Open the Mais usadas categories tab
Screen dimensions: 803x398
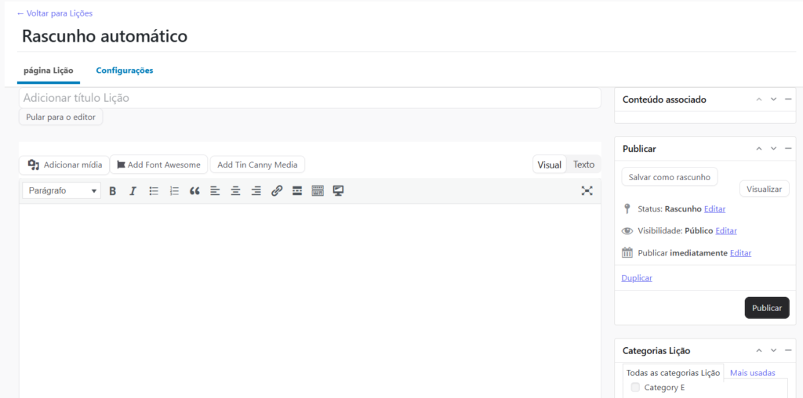coord(752,373)
